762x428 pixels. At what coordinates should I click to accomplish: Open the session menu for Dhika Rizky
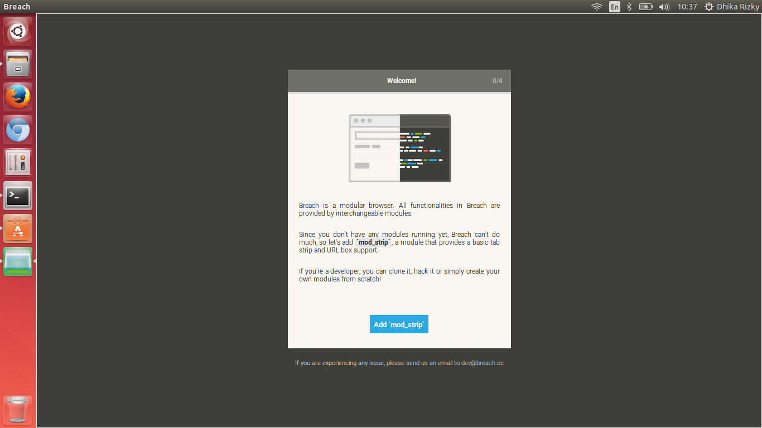tap(731, 7)
